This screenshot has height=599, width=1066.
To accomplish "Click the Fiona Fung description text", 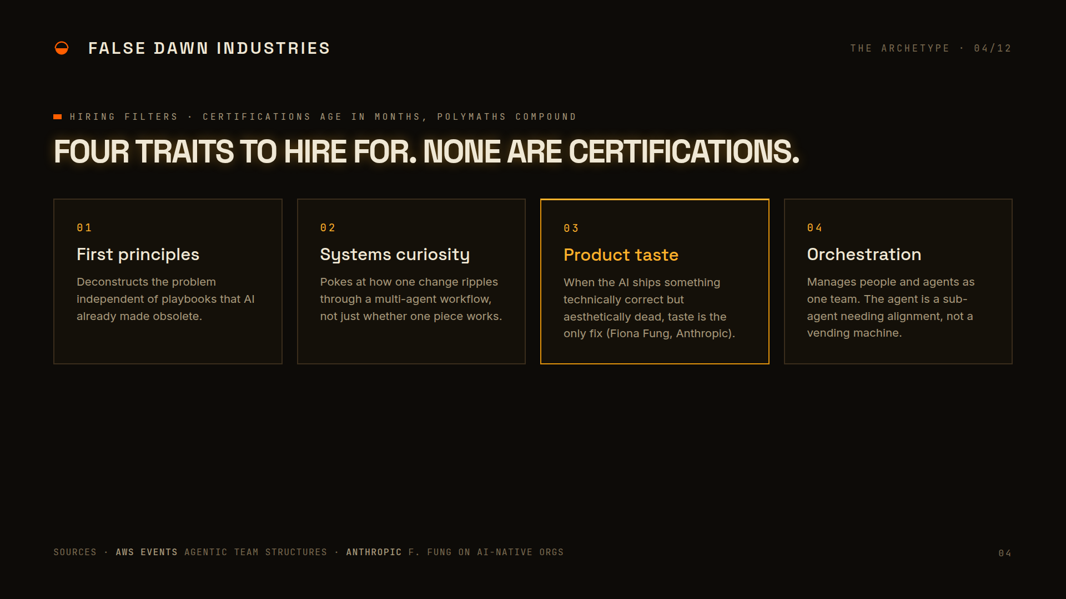I will tap(649, 308).
